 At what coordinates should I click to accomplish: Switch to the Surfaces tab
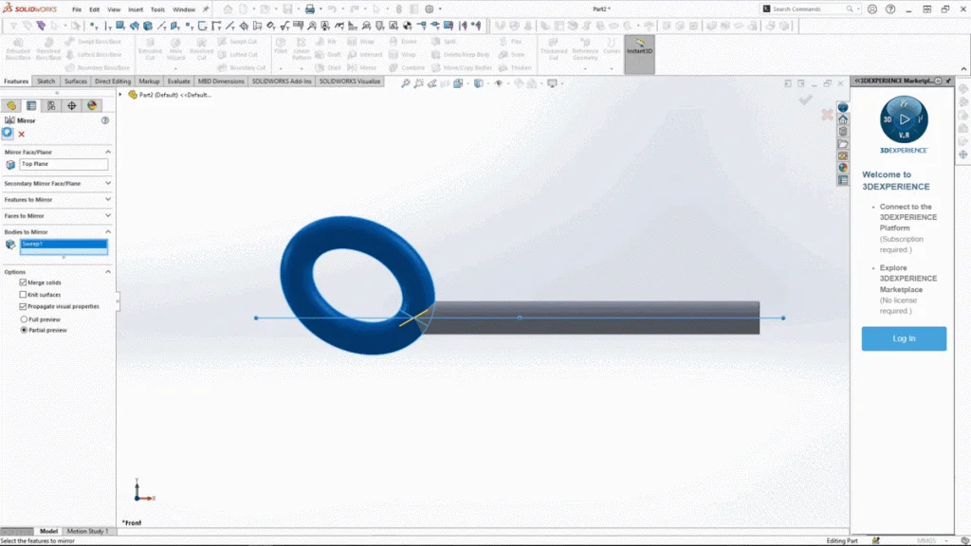pyautogui.click(x=76, y=82)
